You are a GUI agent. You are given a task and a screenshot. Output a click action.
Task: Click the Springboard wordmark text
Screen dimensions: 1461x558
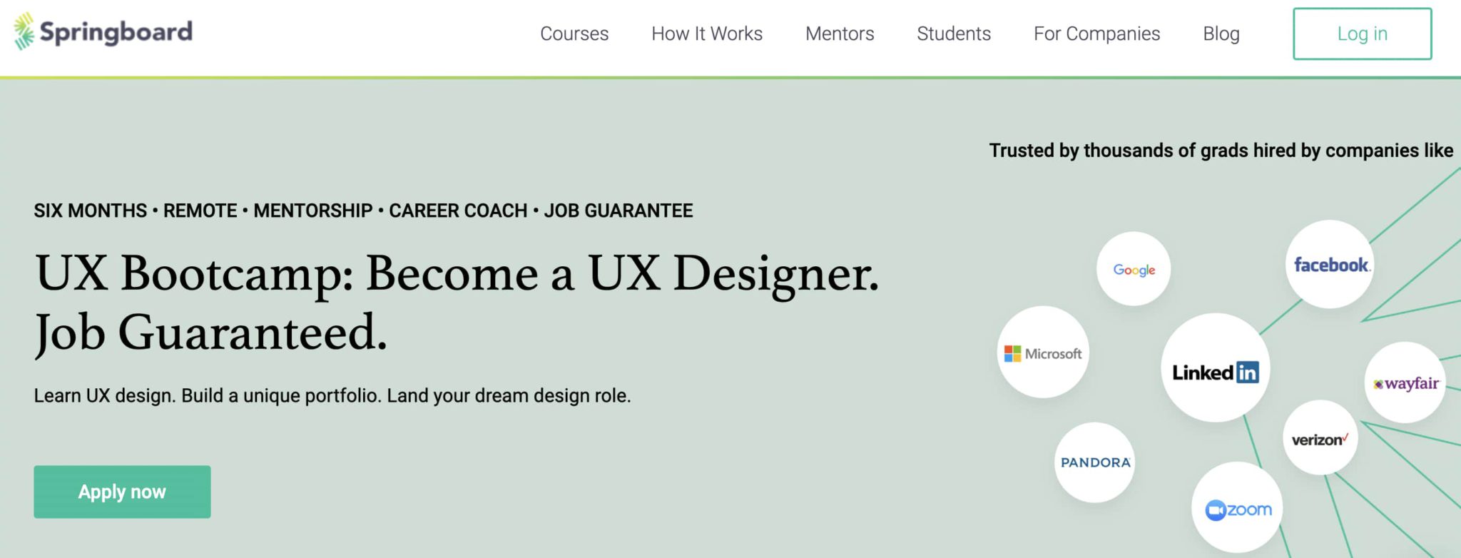click(x=116, y=31)
